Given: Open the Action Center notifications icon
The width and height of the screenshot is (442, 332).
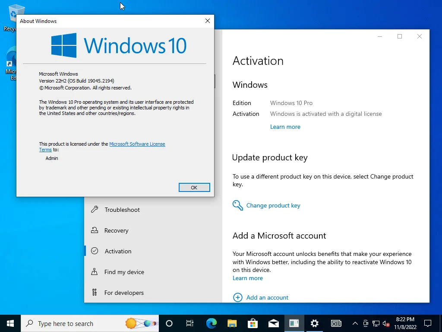Looking at the screenshot, I should click(428, 323).
